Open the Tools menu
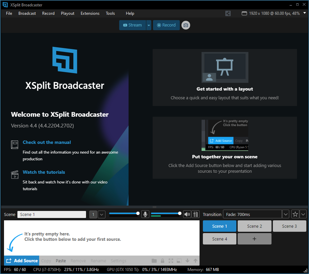309x274 pixels. (110, 13)
